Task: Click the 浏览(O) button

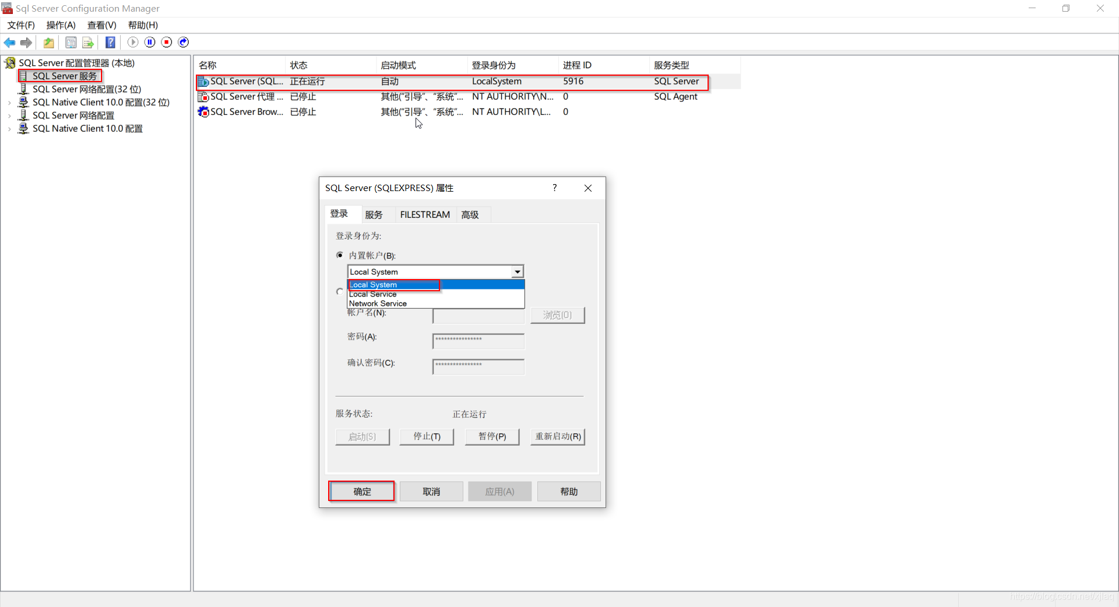Action: [558, 315]
